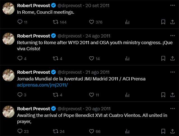This screenshot has width=179, height=136.
Task: Like the "In Rome, Council meetings" tweet
Action: coord(91,22)
